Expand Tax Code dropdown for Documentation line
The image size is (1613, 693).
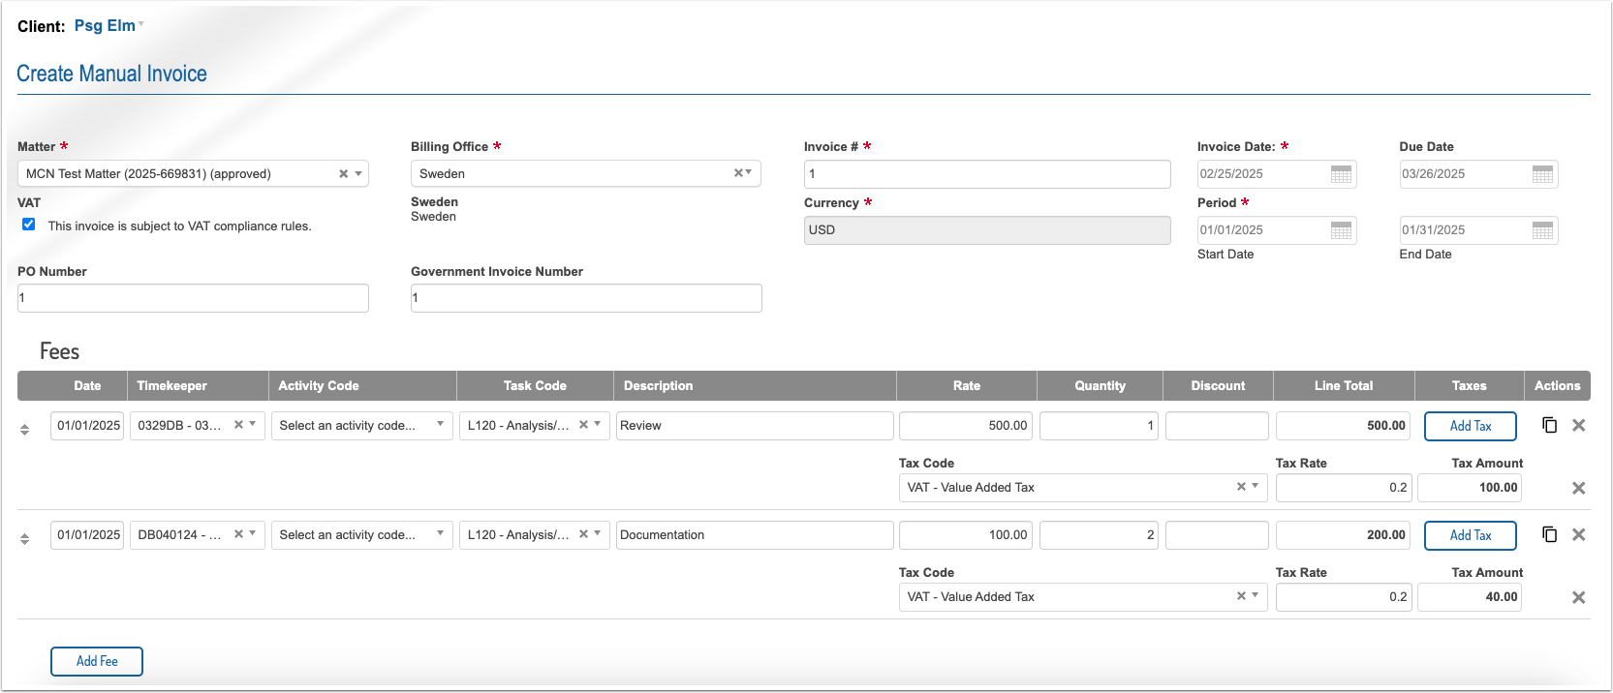1256,596
